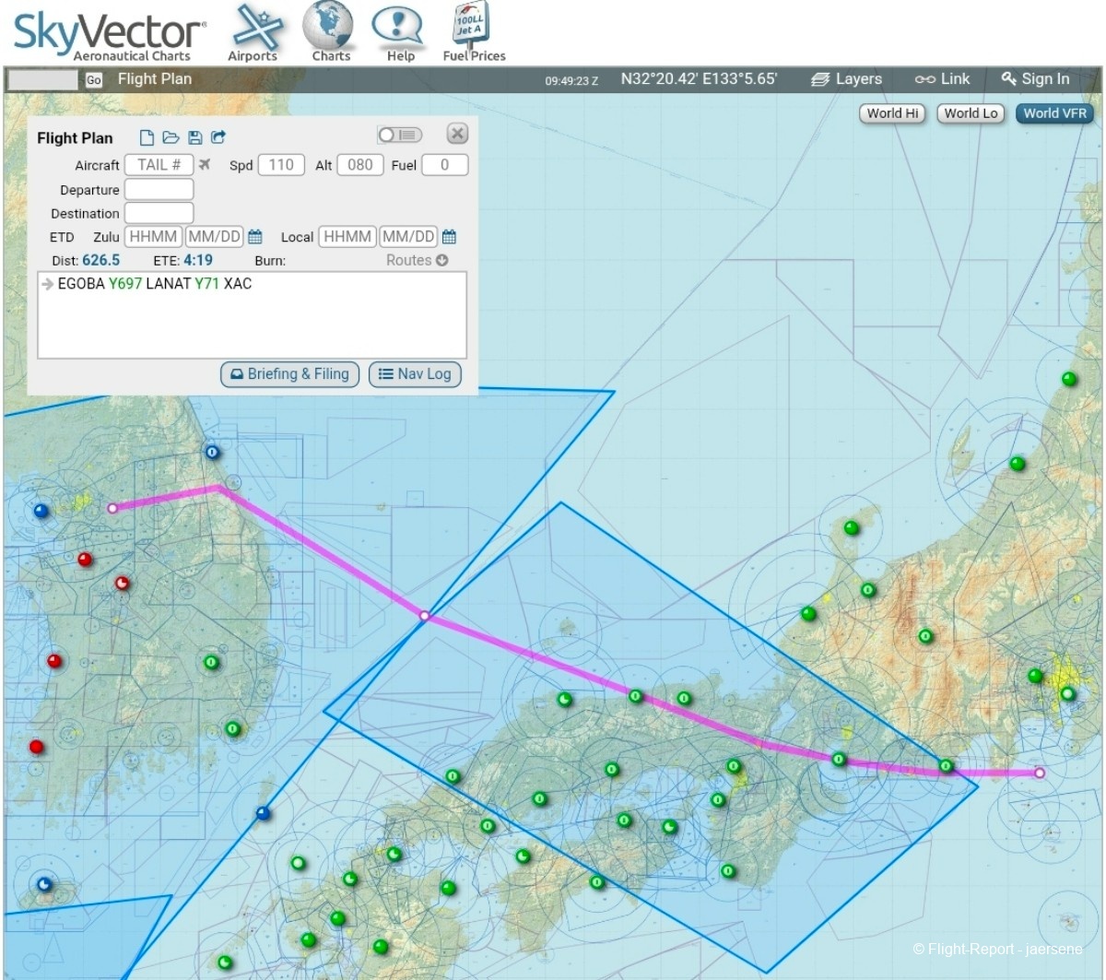The height and width of the screenshot is (980, 1106).
Task: Switch the chart to World Lo
Action: (971, 113)
